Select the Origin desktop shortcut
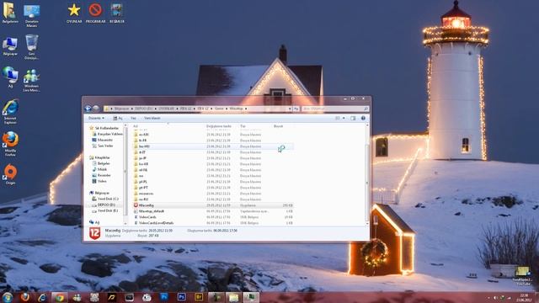The height and width of the screenshot is (303, 539). coord(10,174)
